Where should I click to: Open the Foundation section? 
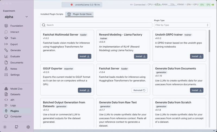pyautogui.click(x=17, y=26)
